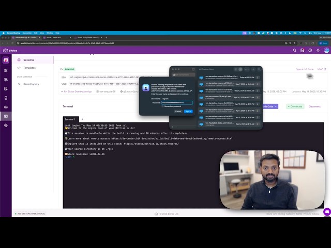Select the Terminal 1 tab
This screenshot has width=331, height=248.
70,119
